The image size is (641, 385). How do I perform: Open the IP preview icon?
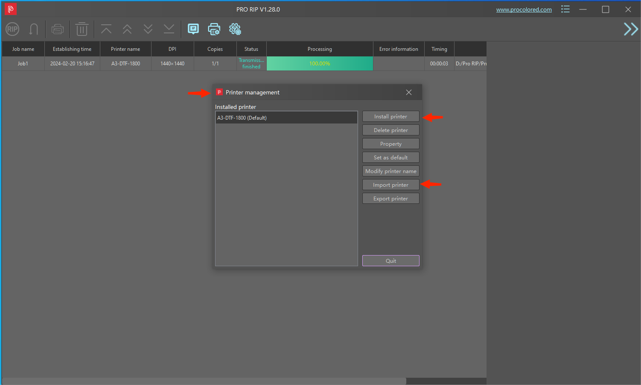(193, 29)
